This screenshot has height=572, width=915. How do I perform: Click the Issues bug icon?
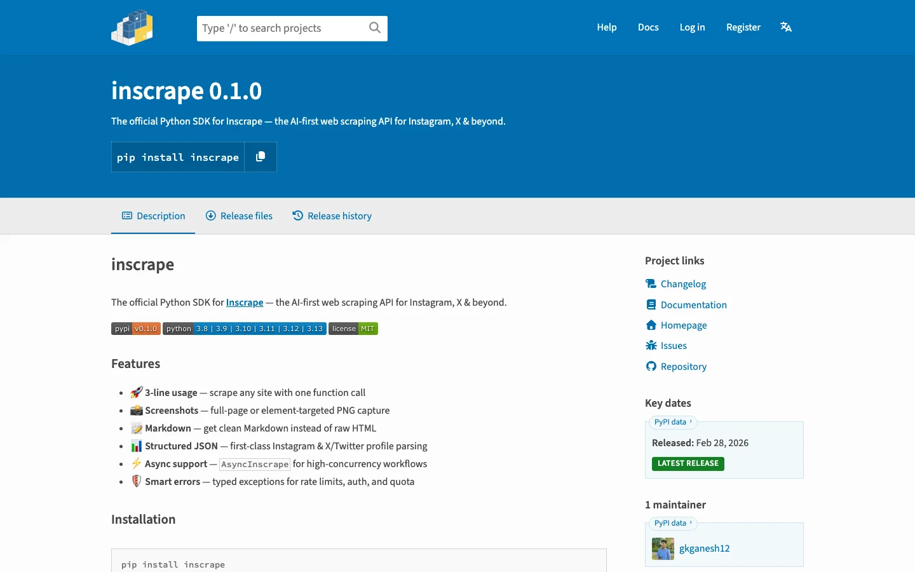[651, 346]
